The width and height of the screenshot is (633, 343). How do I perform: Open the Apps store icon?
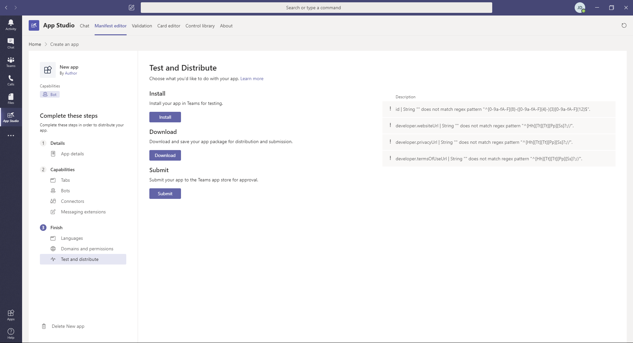tap(11, 315)
